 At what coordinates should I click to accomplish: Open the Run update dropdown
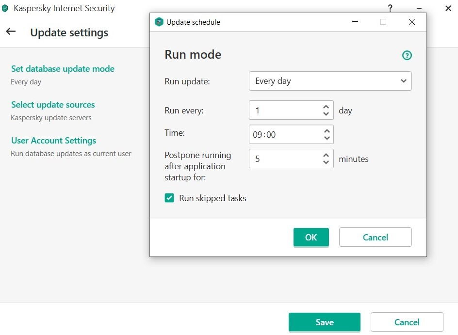pyautogui.click(x=330, y=81)
